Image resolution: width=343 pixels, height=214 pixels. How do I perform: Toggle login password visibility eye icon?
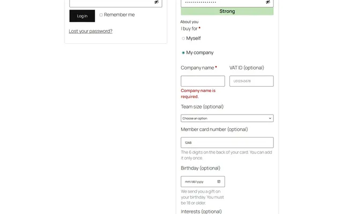156,2
